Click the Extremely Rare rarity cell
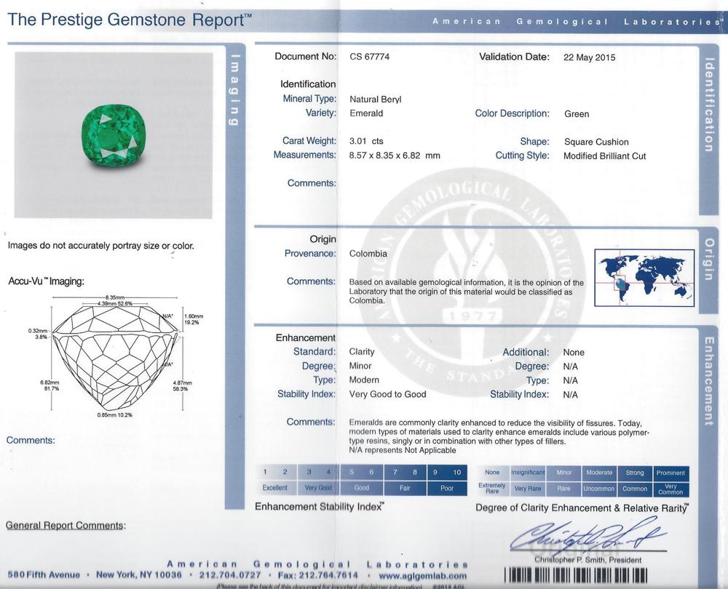 pyautogui.click(x=492, y=489)
